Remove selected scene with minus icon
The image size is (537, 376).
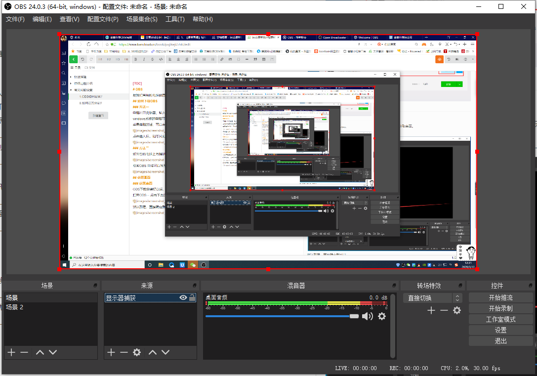pos(24,352)
